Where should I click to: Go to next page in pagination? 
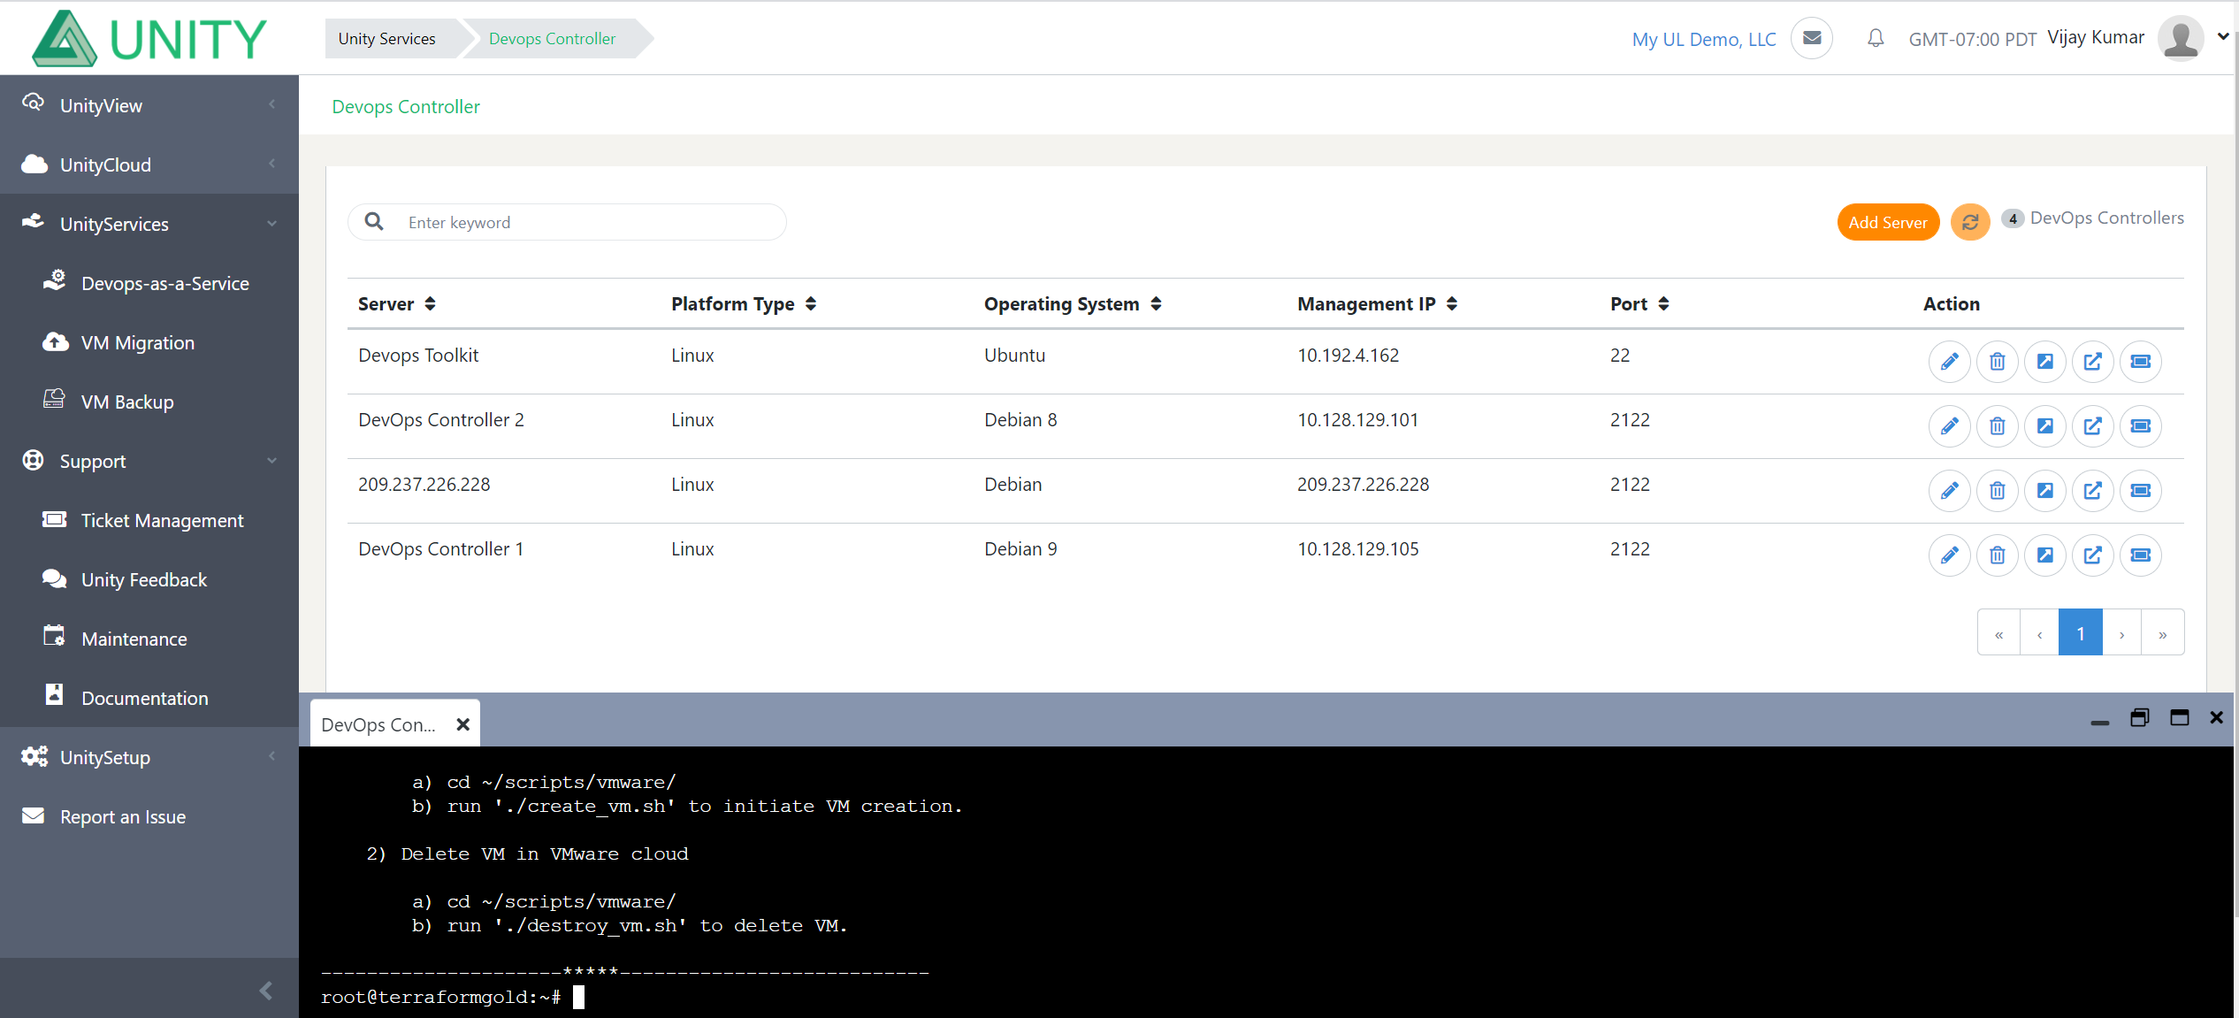2121,633
